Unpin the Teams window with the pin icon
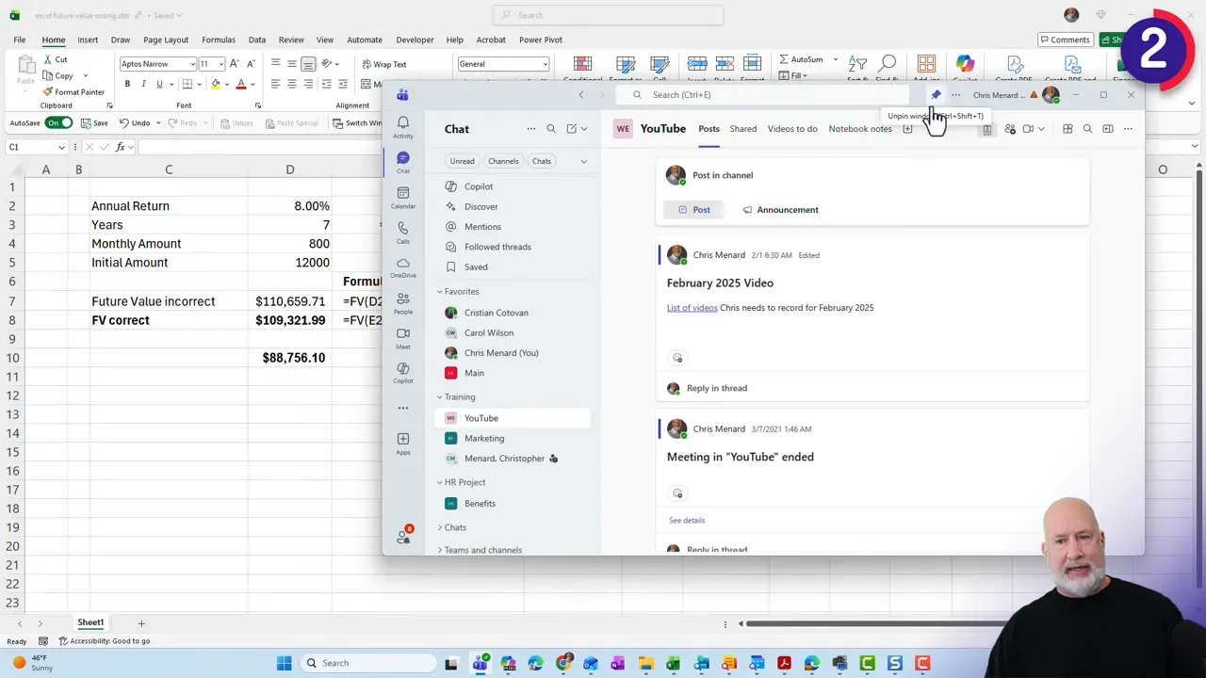This screenshot has width=1206, height=678. (x=935, y=94)
